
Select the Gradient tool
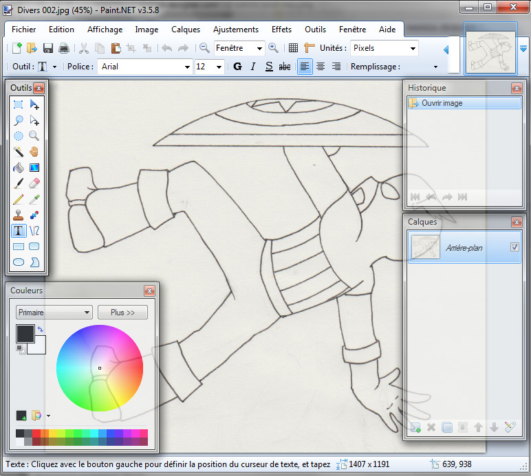34,168
